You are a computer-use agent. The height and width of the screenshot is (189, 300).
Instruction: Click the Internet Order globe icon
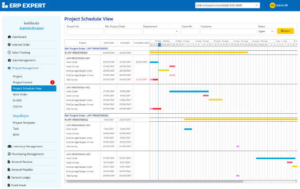coord(9,45)
